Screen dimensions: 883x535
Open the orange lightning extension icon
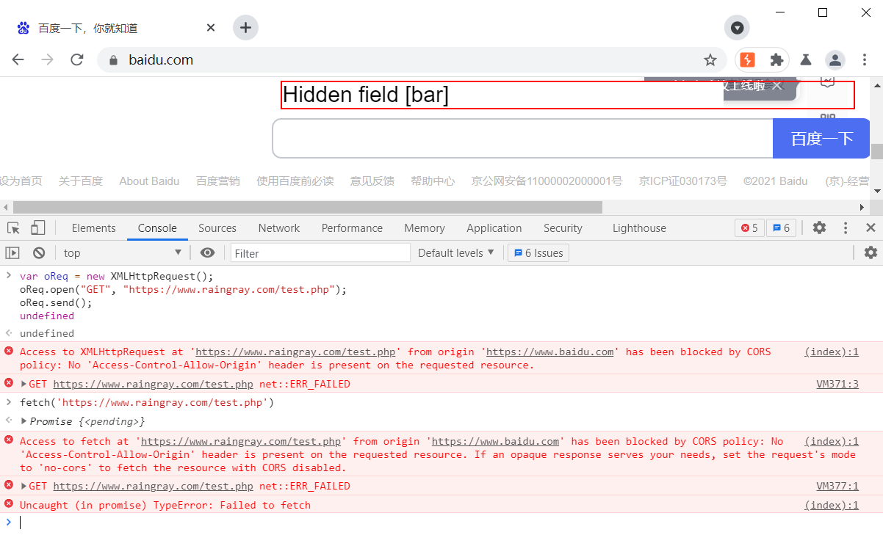click(x=747, y=60)
